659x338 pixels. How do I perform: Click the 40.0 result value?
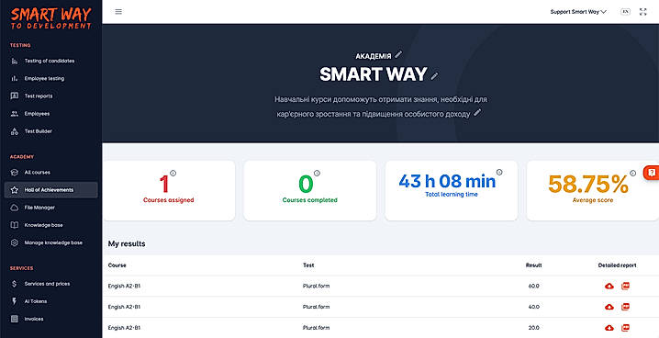click(534, 307)
